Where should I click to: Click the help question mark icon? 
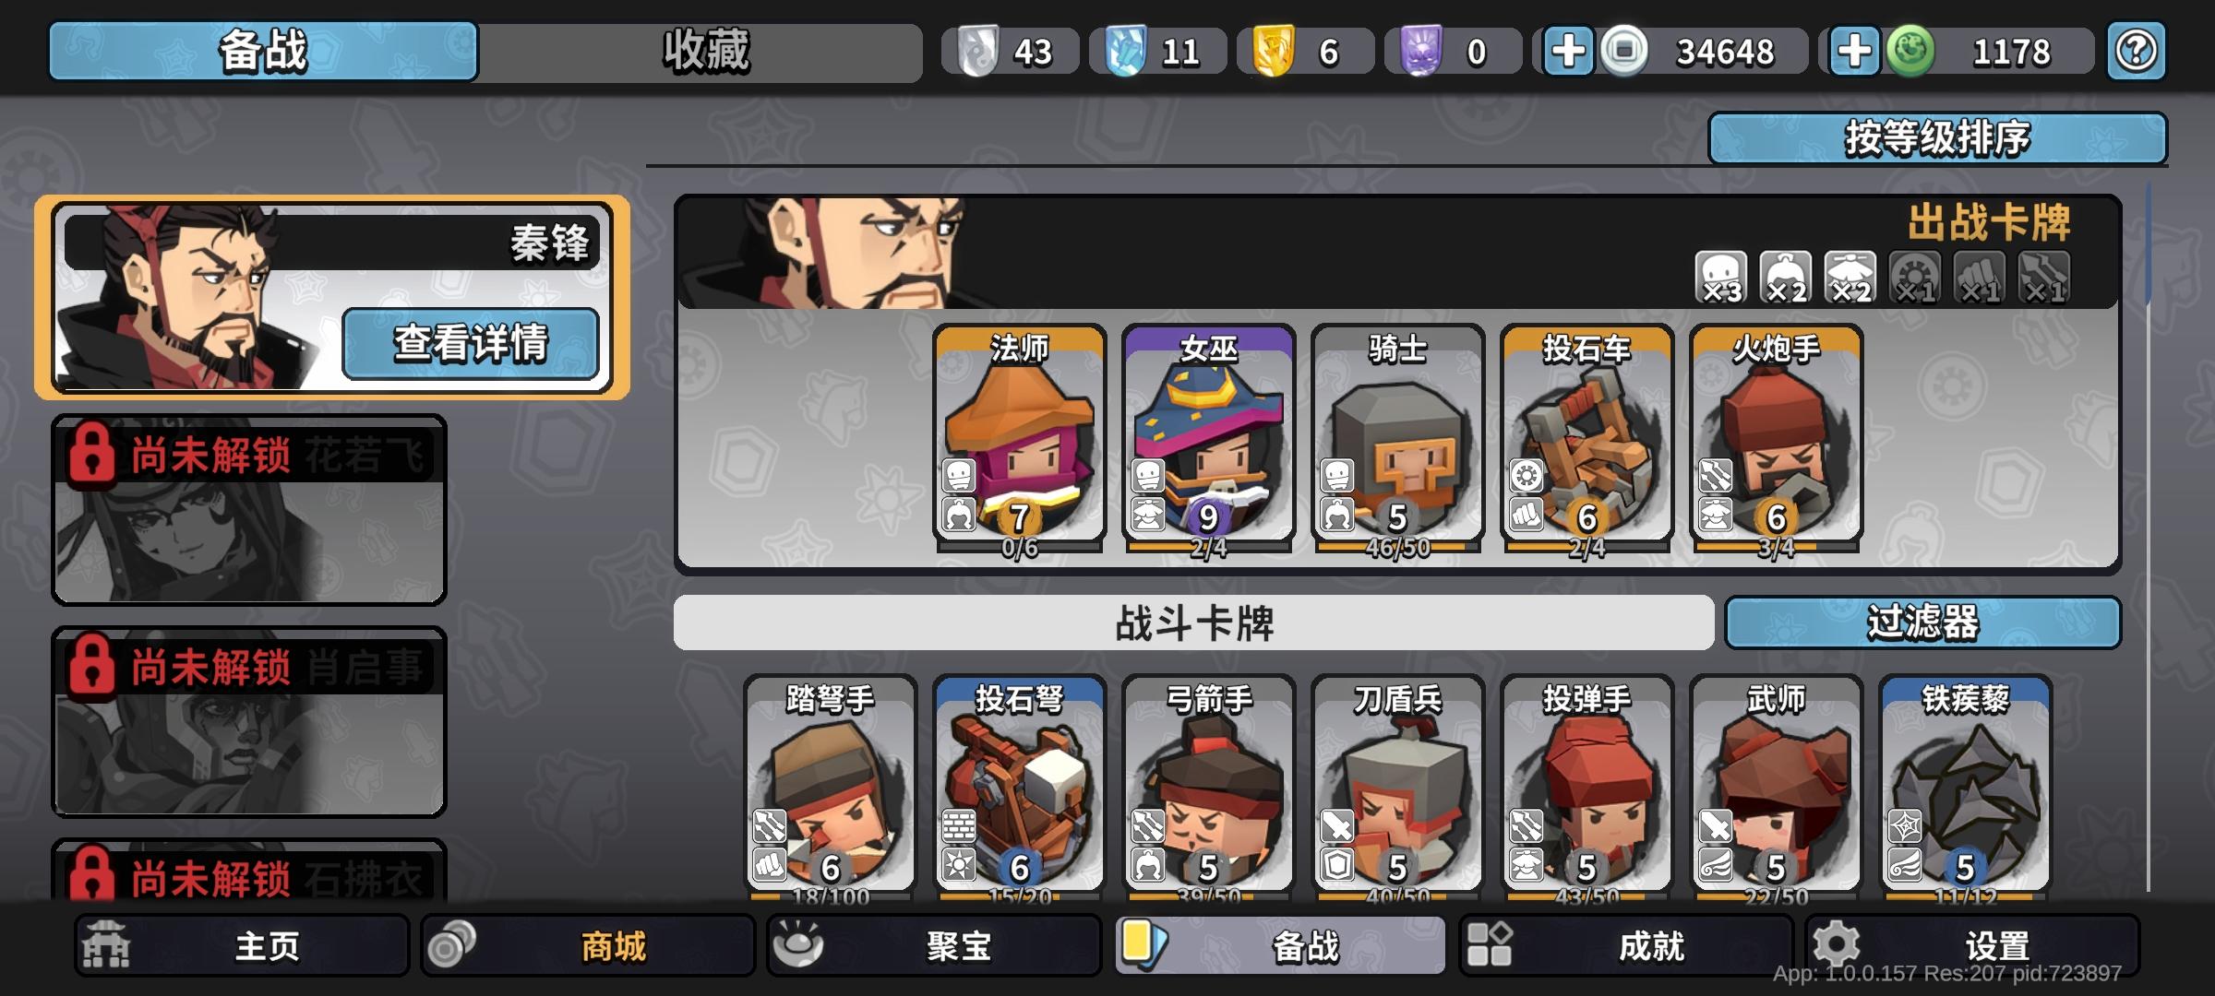click(x=2137, y=51)
